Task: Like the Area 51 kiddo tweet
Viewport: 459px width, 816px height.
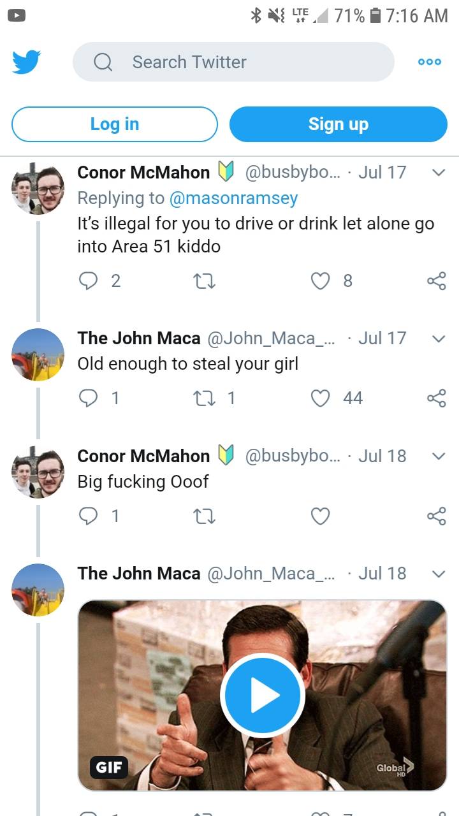Action: (x=320, y=281)
